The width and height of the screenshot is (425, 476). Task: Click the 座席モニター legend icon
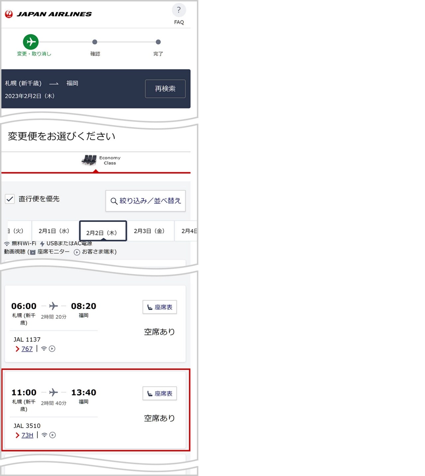tap(33, 252)
